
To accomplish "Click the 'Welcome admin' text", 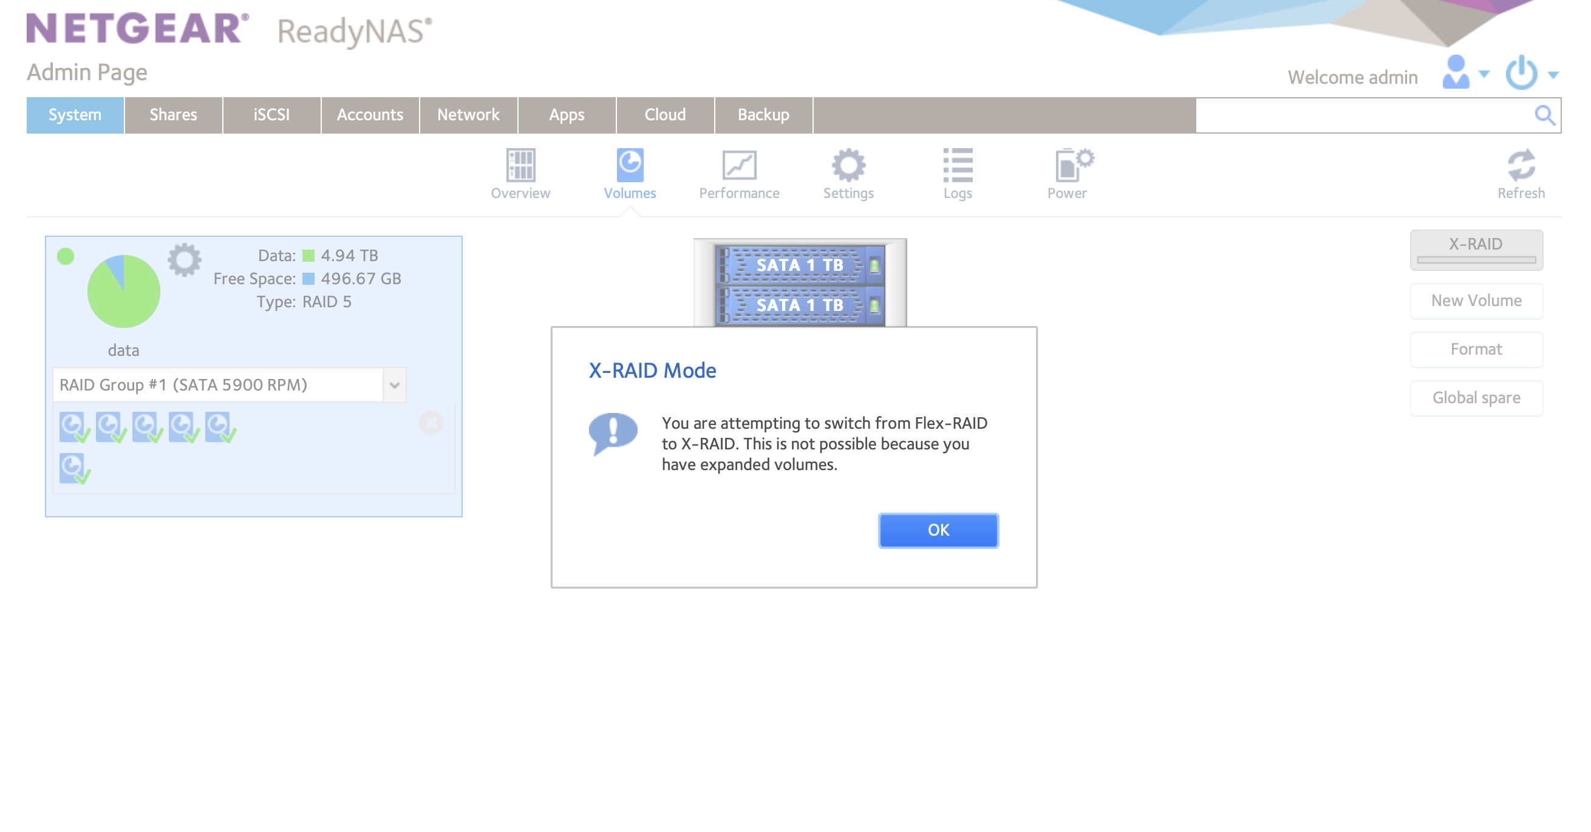I will coord(1352,77).
